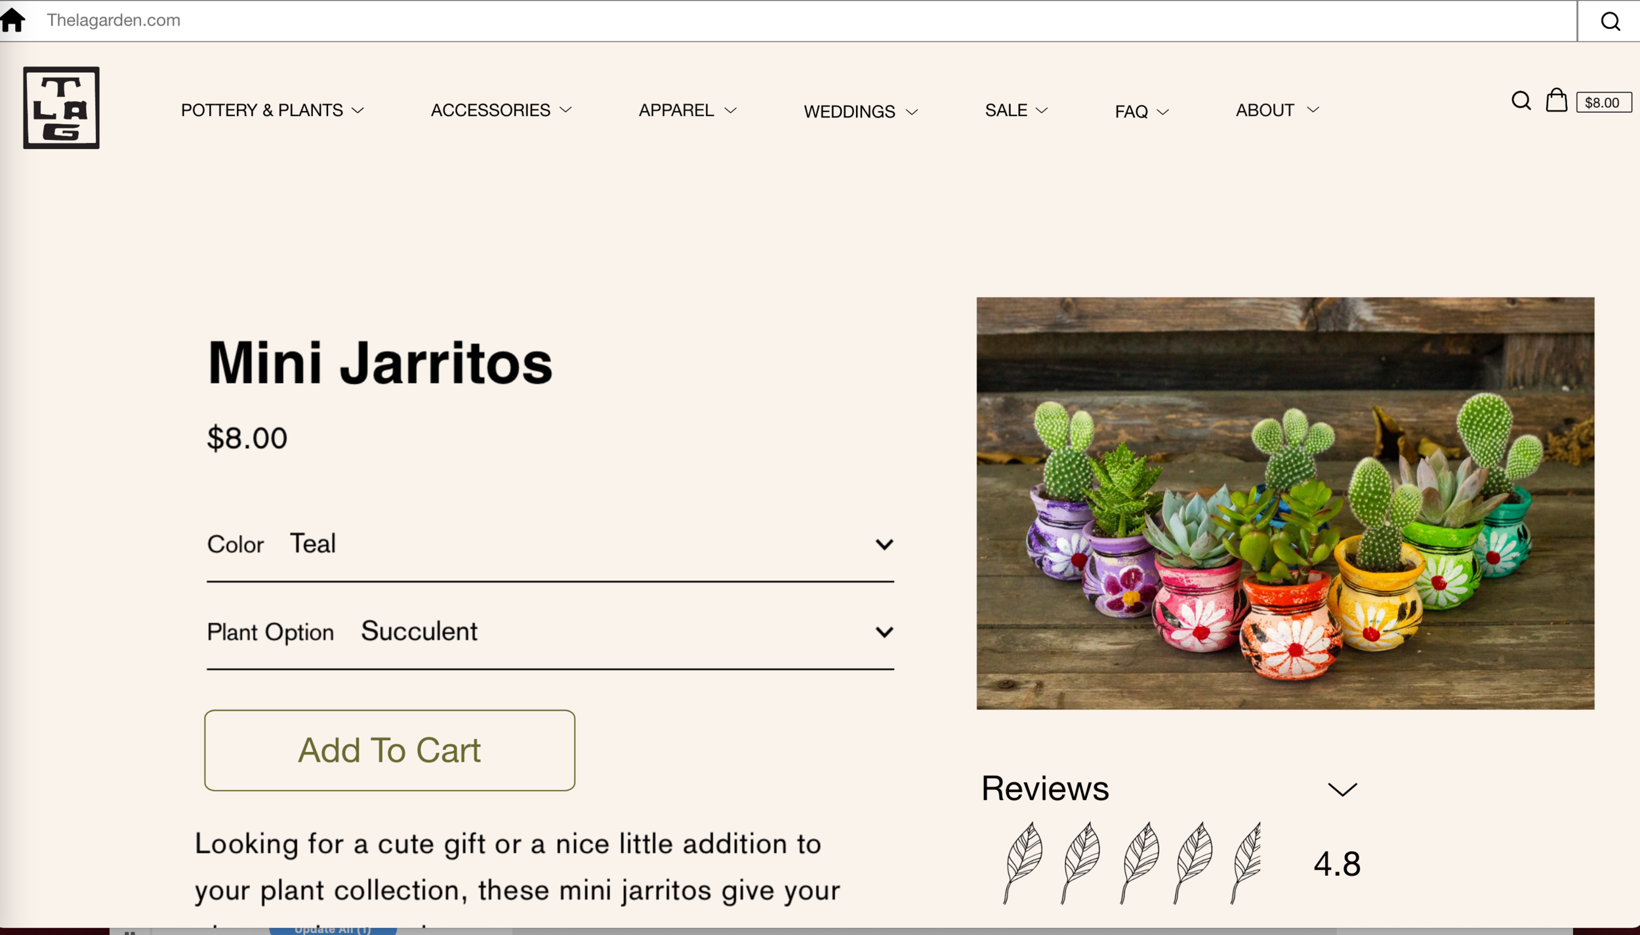1640x935 pixels.
Task: Open the Plant Option dropdown
Action: pos(550,632)
